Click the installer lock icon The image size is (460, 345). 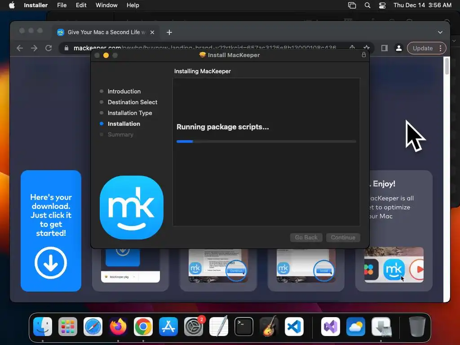(x=364, y=55)
